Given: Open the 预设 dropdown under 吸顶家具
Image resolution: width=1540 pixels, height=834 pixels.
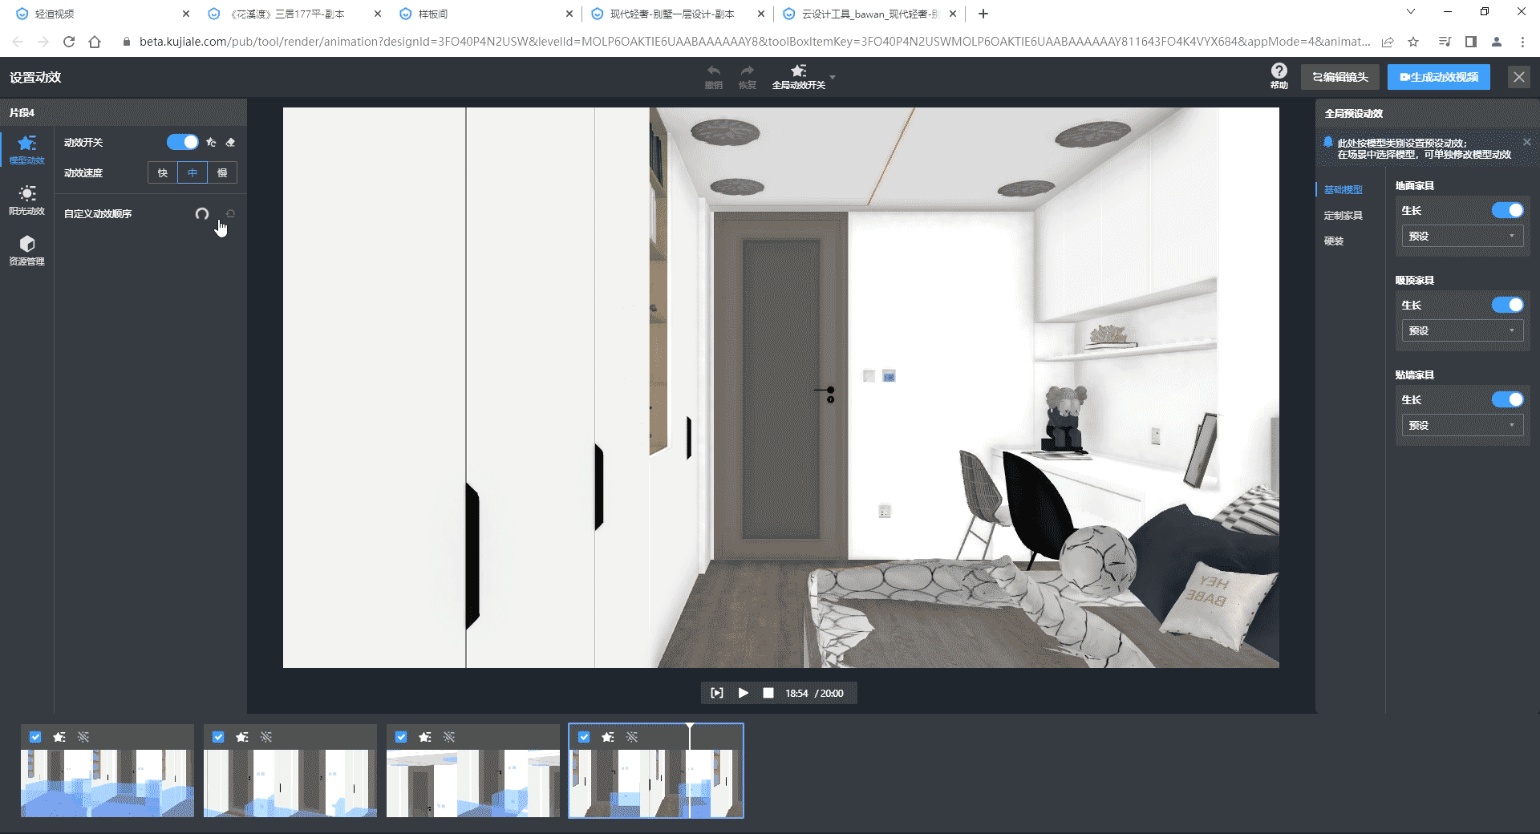Looking at the screenshot, I should coord(1461,330).
